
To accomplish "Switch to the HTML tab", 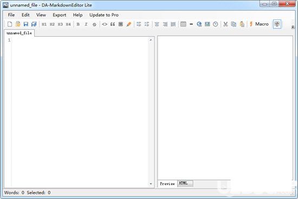I will tap(185, 183).
